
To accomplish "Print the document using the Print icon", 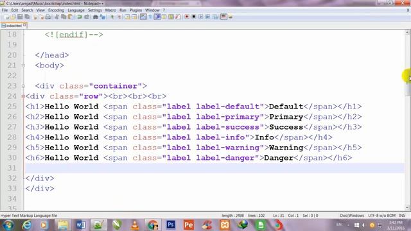I will tap(48, 17).
